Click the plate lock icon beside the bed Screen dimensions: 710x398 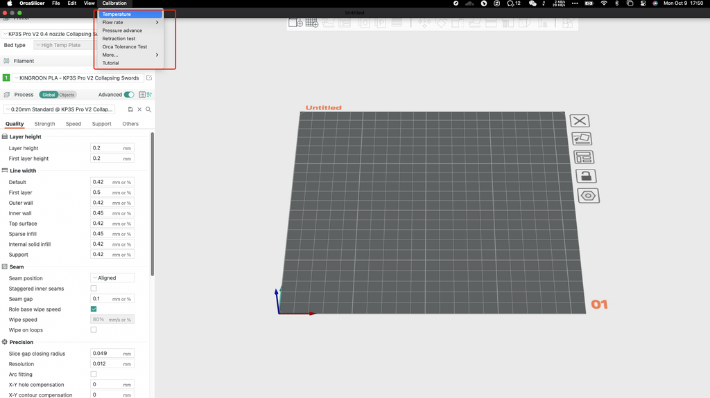pos(586,177)
